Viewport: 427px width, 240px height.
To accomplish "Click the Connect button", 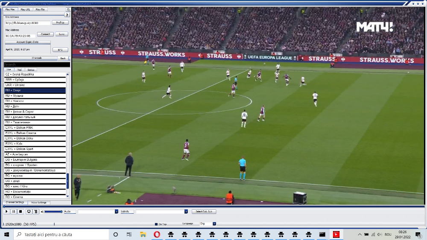I will pyautogui.click(x=45, y=34).
